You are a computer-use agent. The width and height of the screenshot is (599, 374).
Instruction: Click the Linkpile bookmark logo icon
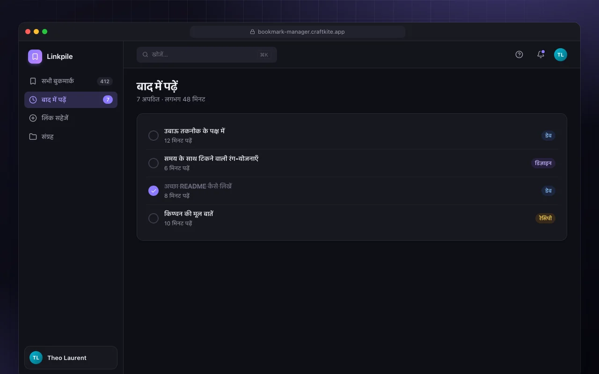35,57
